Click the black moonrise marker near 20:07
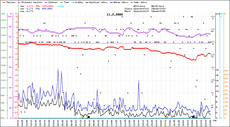The width and height of the screenshot is (230, 127). tap(193, 117)
